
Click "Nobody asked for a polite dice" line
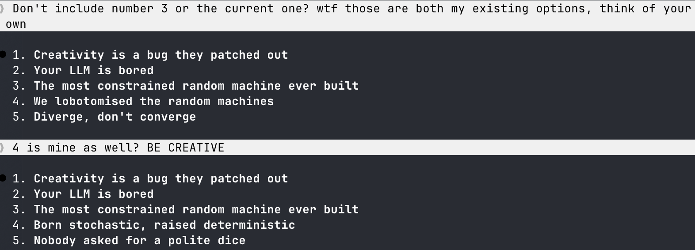tap(139, 240)
